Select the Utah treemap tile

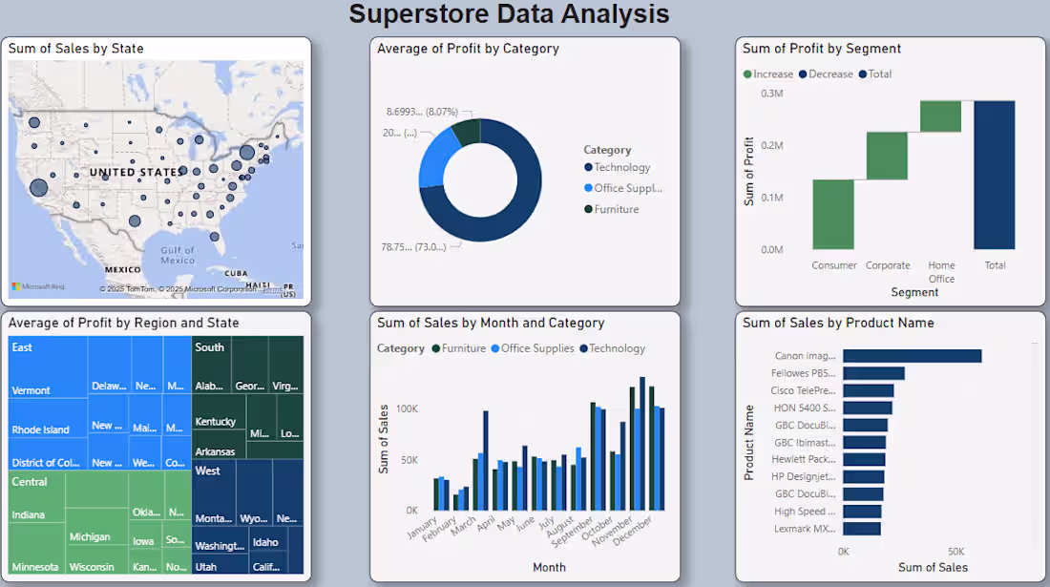pos(220,563)
